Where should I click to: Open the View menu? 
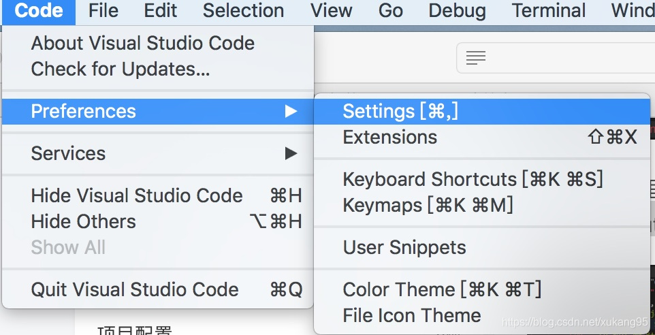(332, 12)
